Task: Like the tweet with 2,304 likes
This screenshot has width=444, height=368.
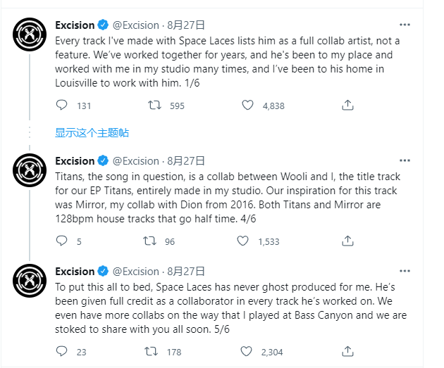Action: (x=246, y=351)
